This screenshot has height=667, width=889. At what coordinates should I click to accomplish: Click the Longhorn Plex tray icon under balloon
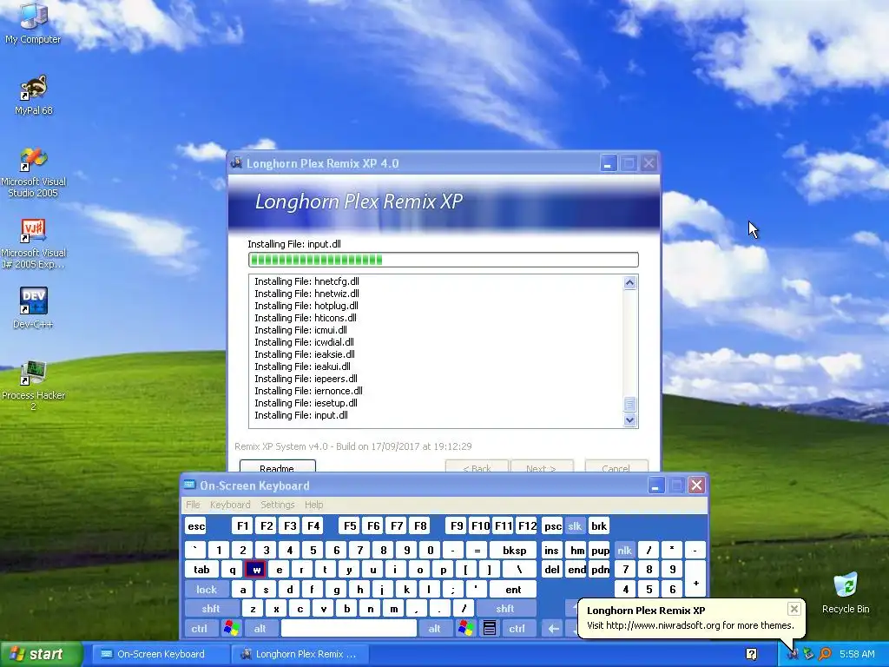(x=792, y=654)
